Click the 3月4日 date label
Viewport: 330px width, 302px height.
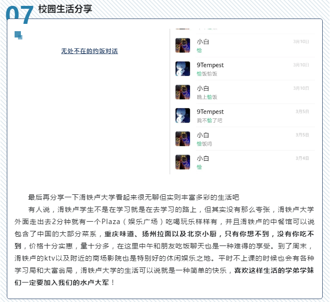tap(302, 158)
